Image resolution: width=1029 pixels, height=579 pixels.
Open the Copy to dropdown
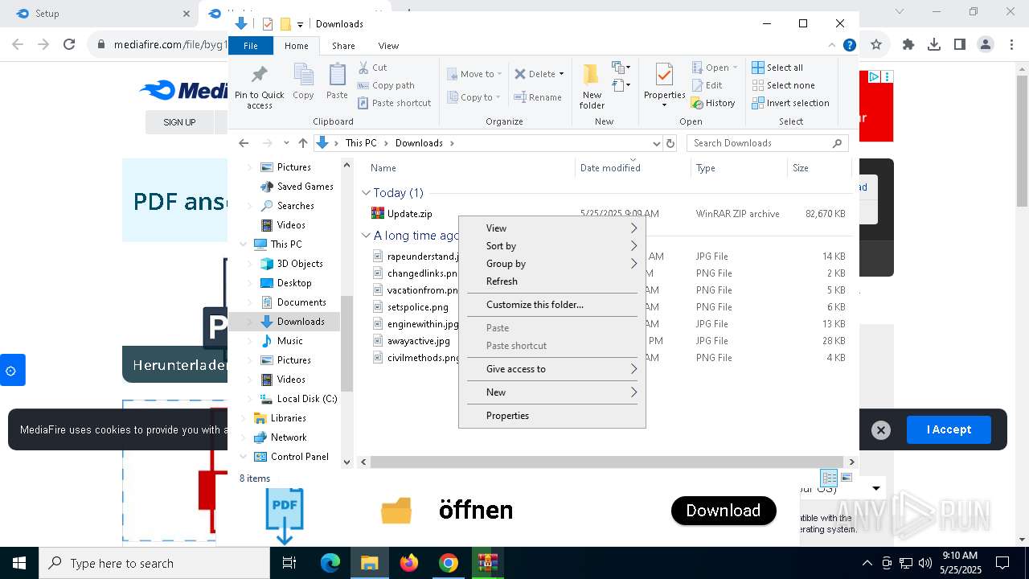[474, 97]
